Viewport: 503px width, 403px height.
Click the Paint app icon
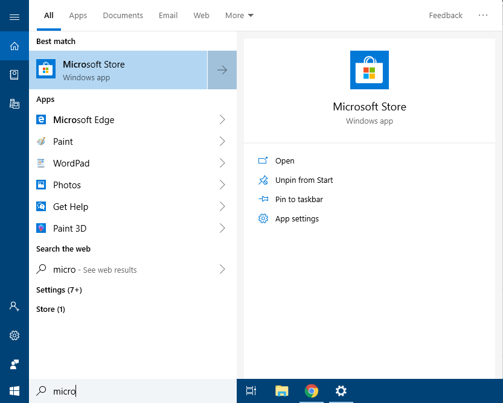pyautogui.click(x=41, y=141)
